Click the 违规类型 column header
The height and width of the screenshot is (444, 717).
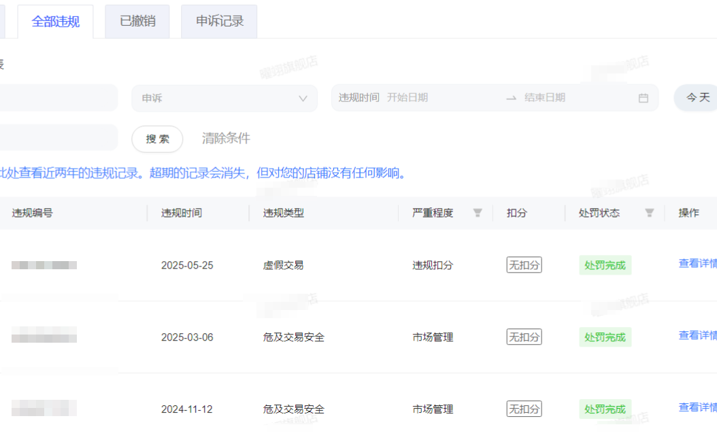coord(284,213)
